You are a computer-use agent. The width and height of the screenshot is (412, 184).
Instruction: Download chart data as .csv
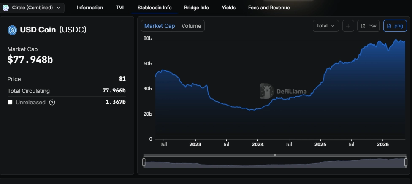369,26
